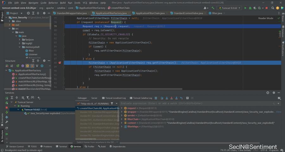Click the Build project hammer icon
Image resolution: width=285 pixels, height=152 pixels.
point(213,8)
